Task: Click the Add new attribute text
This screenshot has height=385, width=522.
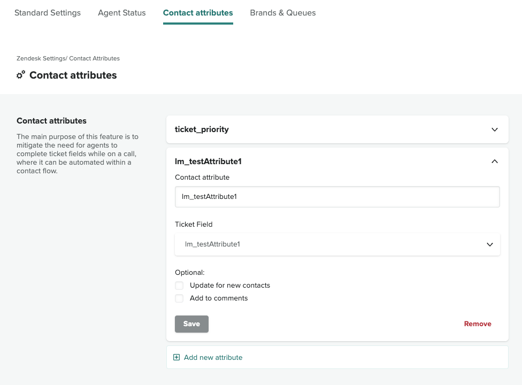Action: (213, 357)
